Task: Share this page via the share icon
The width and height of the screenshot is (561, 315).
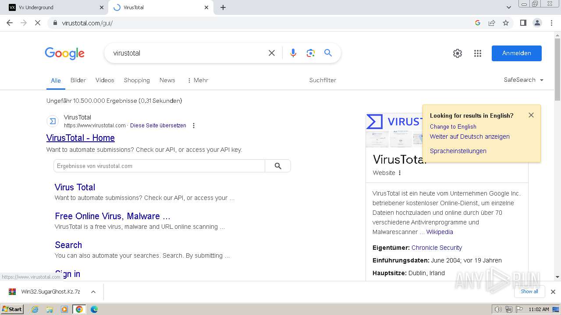Action: 492,23
